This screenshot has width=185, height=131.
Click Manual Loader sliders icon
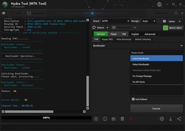114,27
